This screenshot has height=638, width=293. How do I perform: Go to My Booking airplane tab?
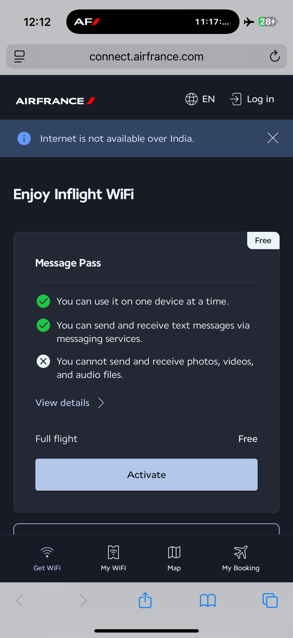point(241,558)
